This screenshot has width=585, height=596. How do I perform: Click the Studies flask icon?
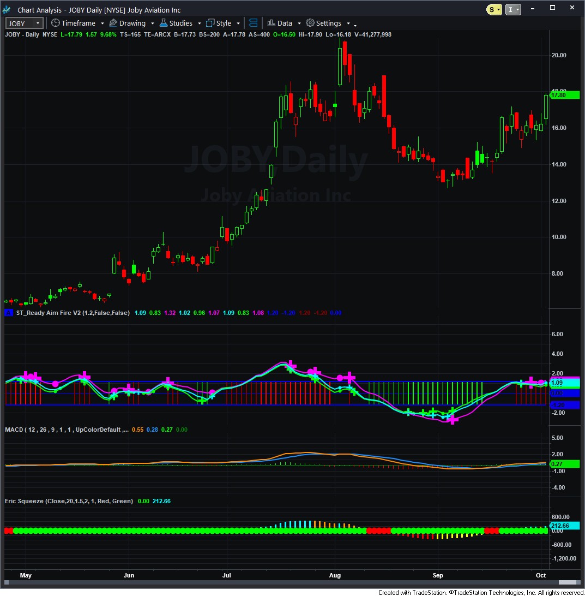tap(163, 23)
